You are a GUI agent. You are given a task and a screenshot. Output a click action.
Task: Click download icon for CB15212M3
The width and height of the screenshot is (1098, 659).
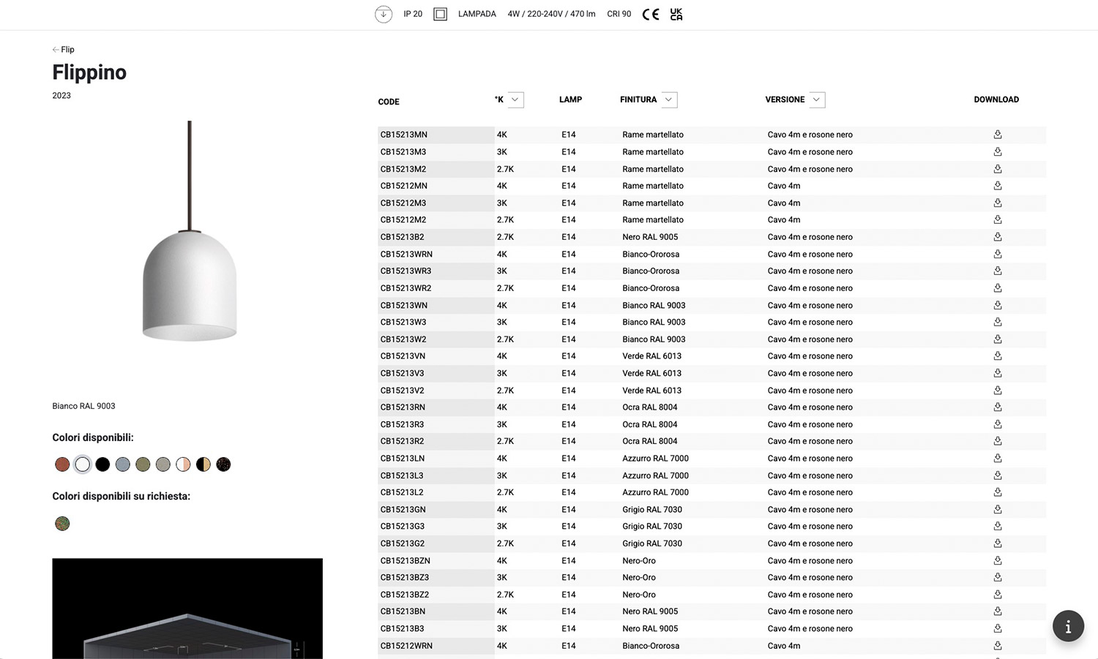point(997,203)
